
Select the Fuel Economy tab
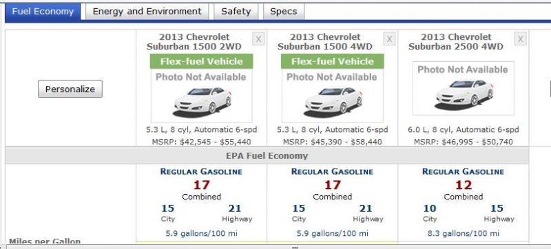[43, 12]
